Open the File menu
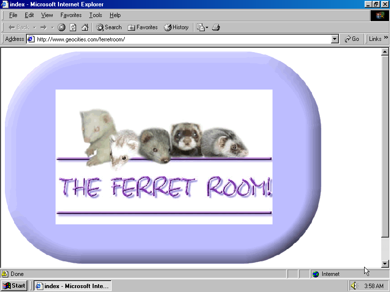390x292 pixels. tap(13, 15)
